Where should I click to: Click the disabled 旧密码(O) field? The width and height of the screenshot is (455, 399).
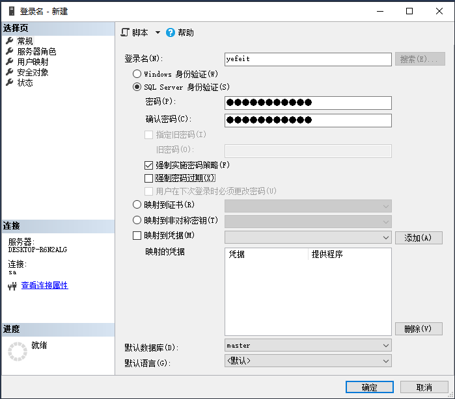(308, 151)
